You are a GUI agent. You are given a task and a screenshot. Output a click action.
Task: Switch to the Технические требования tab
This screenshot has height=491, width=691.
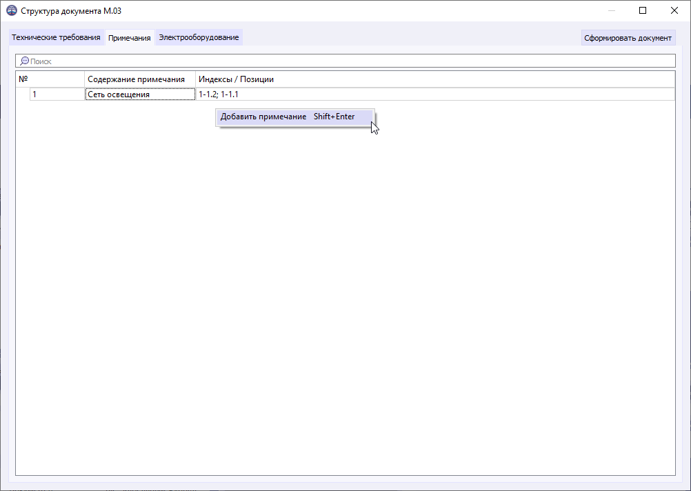click(57, 37)
